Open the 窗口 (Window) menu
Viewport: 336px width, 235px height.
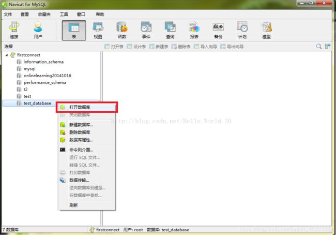[81, 14]
